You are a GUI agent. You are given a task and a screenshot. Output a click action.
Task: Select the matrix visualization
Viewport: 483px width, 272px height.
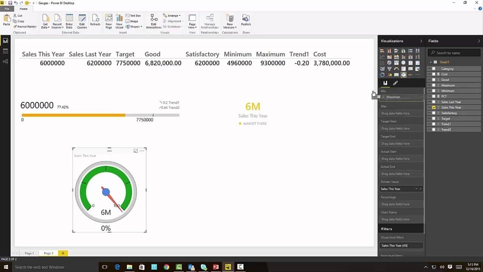417,63
